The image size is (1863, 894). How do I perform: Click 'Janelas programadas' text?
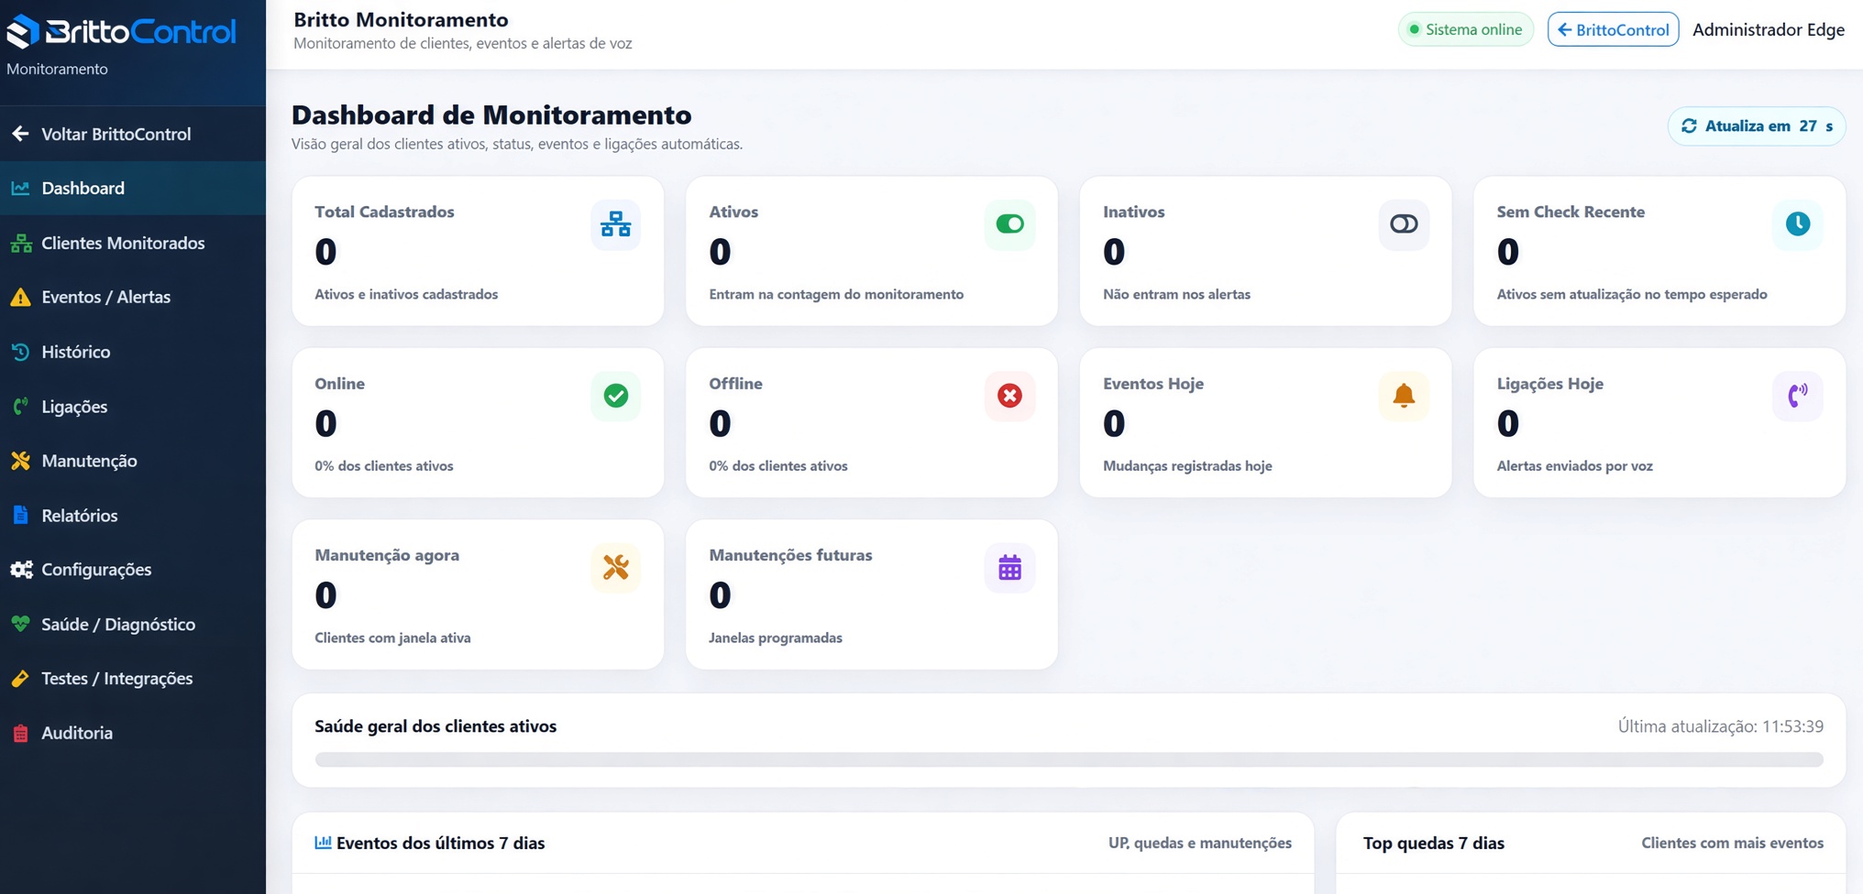(x=775, y=638)
